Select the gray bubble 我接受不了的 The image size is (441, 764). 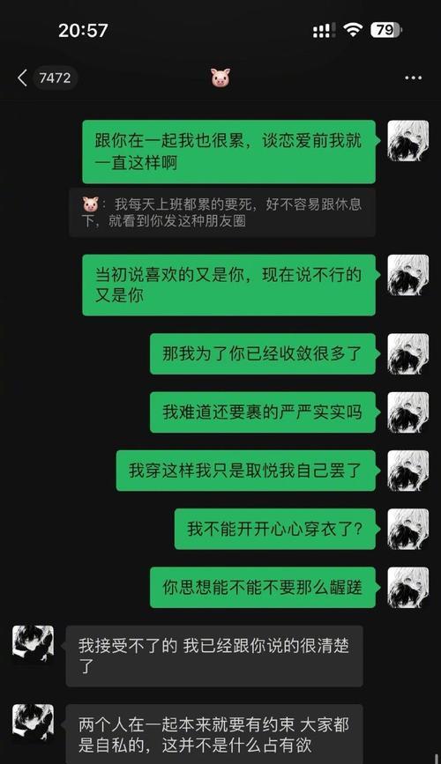click(214, 656)
